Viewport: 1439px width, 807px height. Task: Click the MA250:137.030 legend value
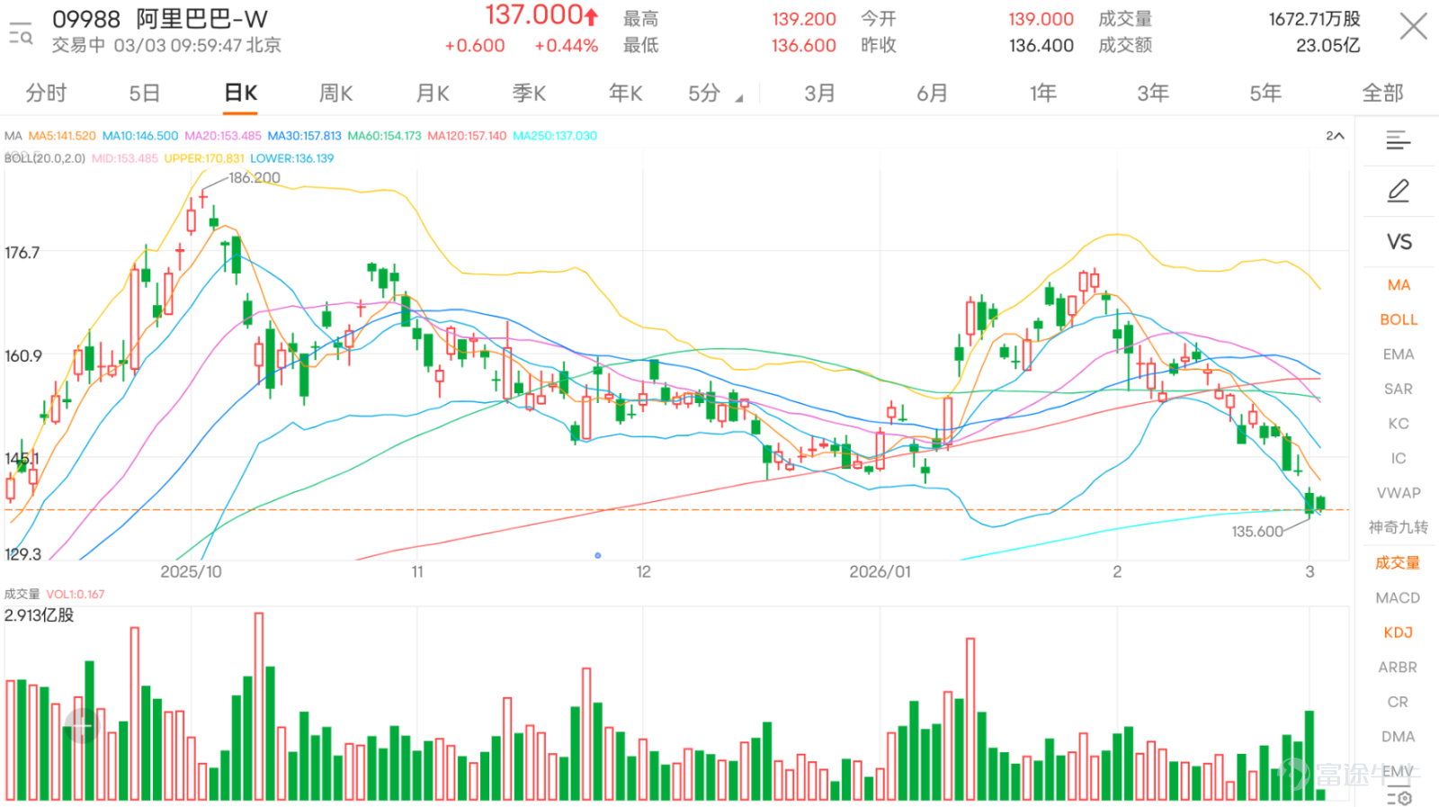click(x=555, y=136)
